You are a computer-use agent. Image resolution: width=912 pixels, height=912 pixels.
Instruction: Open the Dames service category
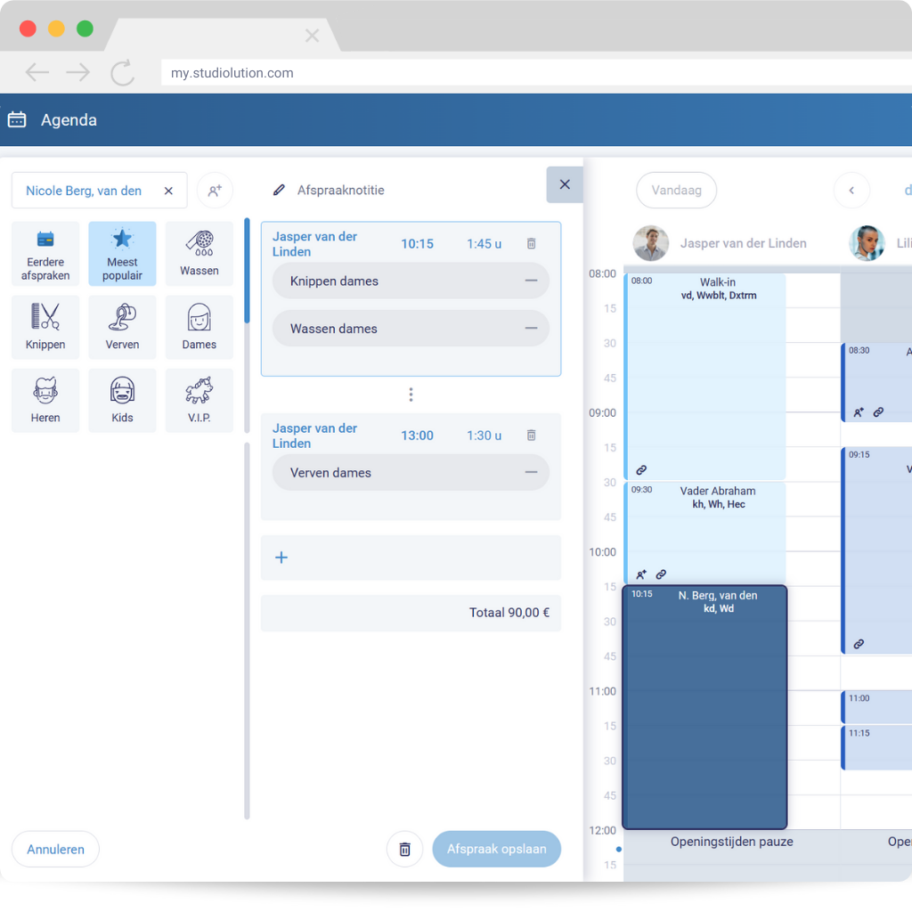tap(199, 327)
